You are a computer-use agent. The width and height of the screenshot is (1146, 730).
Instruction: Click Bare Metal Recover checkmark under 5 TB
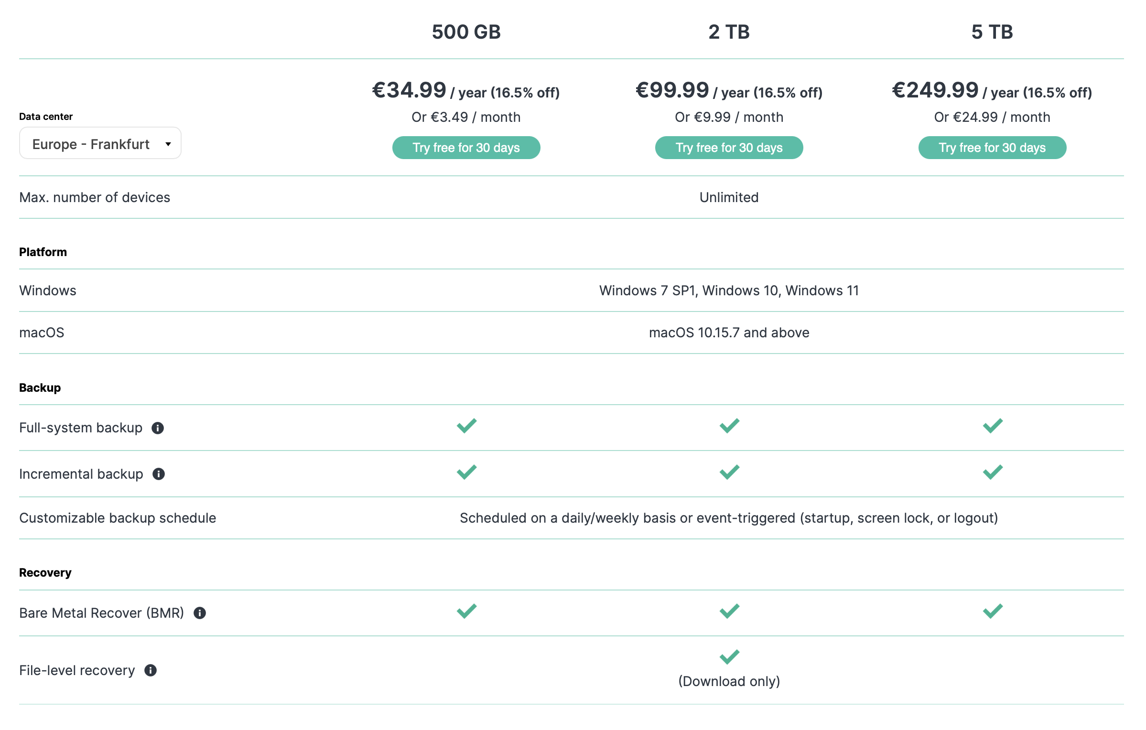[993, 611]
